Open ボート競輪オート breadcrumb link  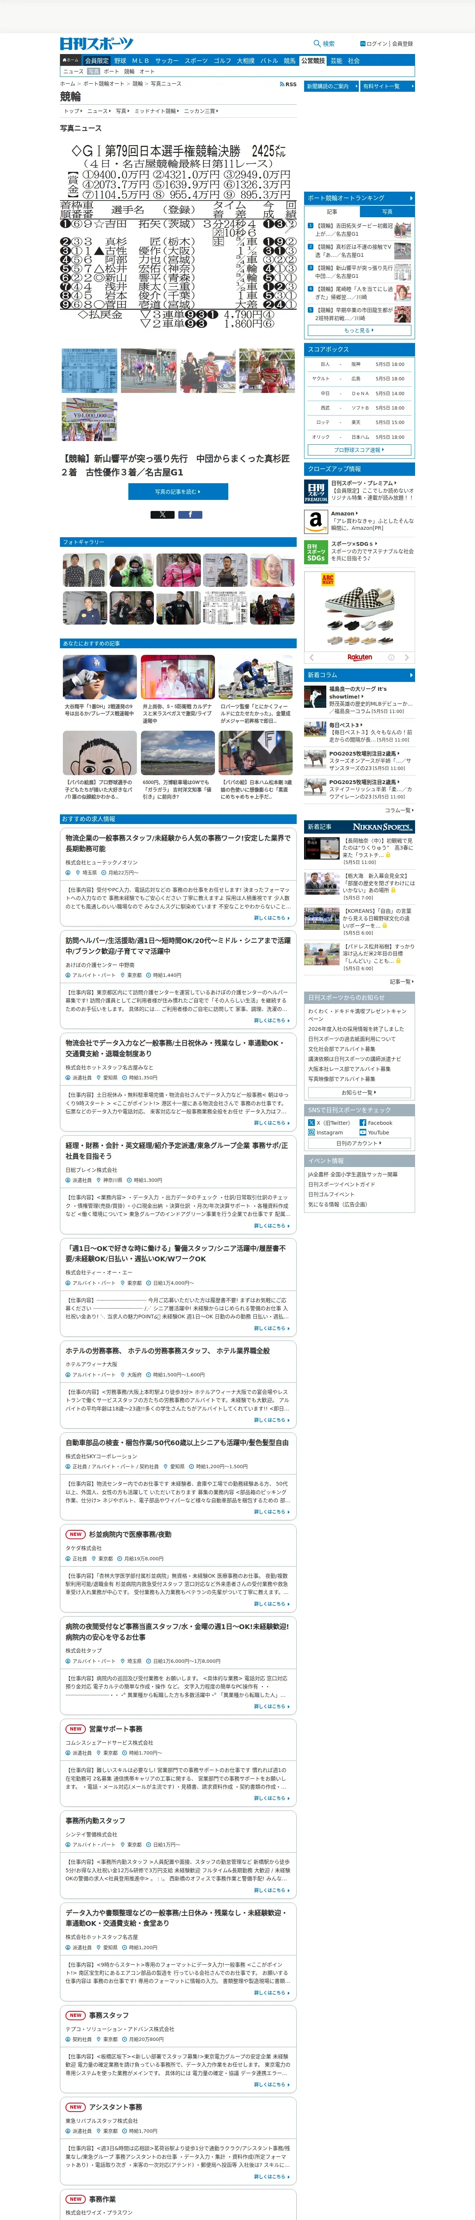click(104, 84)
